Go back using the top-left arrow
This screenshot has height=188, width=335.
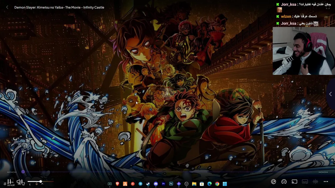pyautogui.click(x=7, y=7)
